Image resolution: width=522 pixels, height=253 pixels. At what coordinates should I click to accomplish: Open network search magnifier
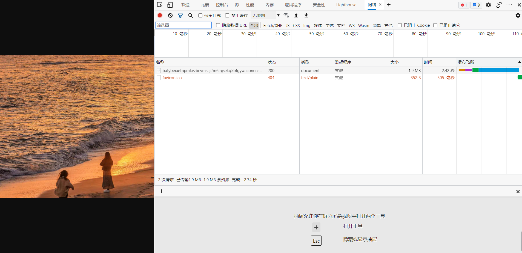pyautogui.click(x=191, y=16)
